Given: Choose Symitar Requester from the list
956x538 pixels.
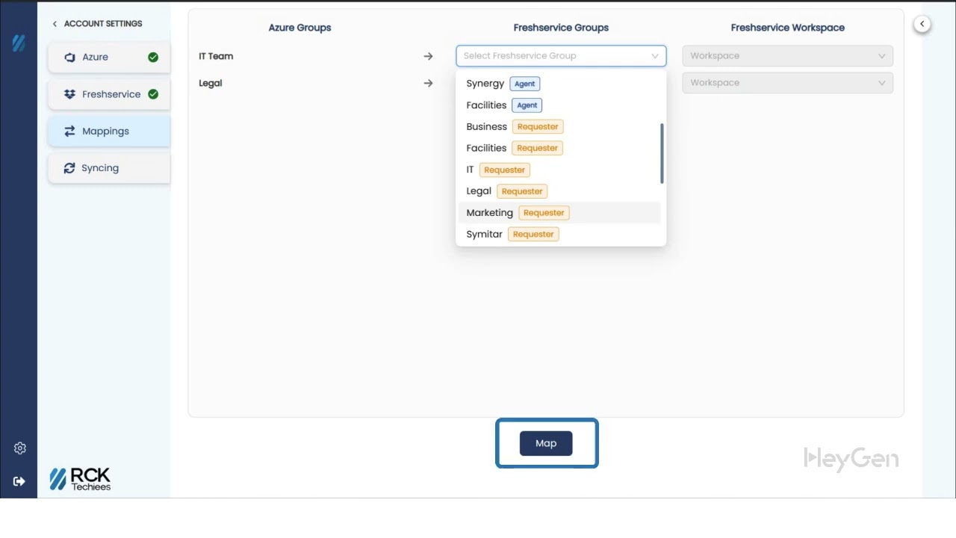Looking at the screenshot, I should [x=559, y=234].
